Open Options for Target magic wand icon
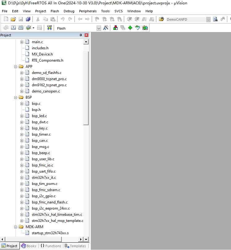This screenshot has width=231, height=250. click(x=106, y=28)
